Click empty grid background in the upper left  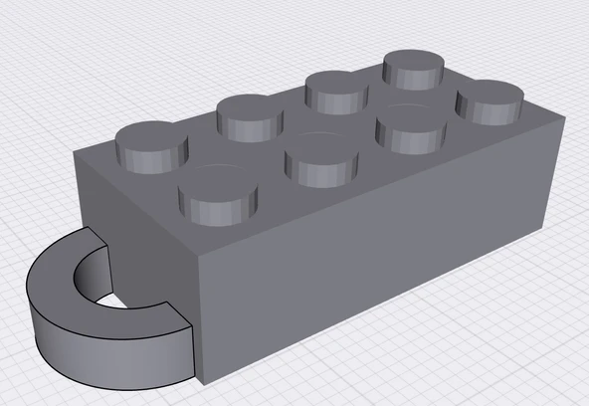pyautogui.click(x=76, y=57)
